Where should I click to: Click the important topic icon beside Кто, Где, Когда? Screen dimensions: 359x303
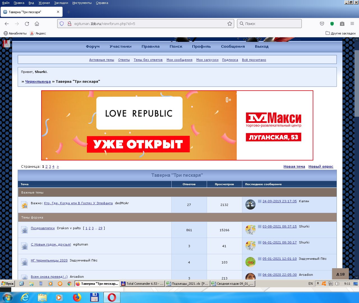click(x=24, y=205)
